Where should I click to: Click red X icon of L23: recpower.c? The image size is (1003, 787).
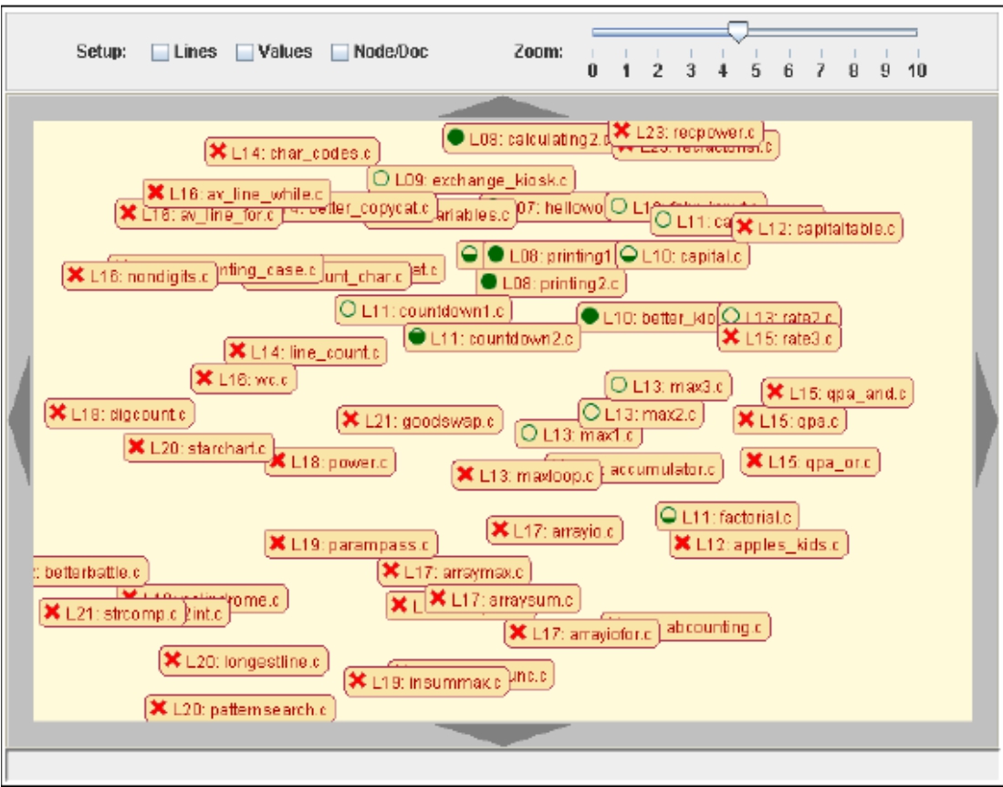622,131
